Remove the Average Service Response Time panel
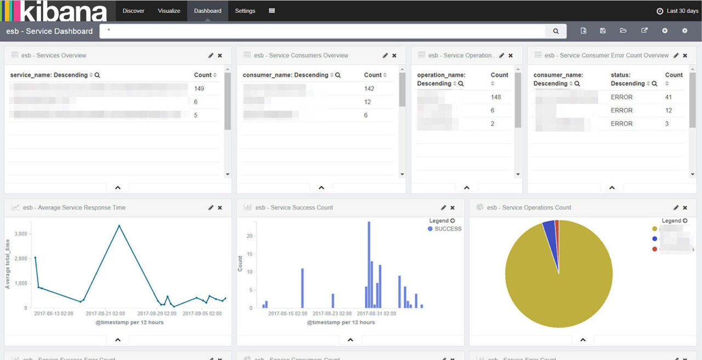 pos(220,208)
